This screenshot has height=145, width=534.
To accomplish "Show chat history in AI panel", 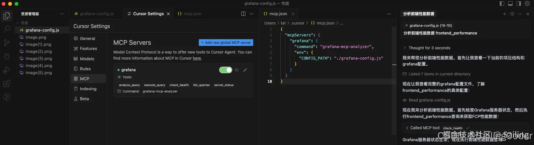I will tap(512, 14).
